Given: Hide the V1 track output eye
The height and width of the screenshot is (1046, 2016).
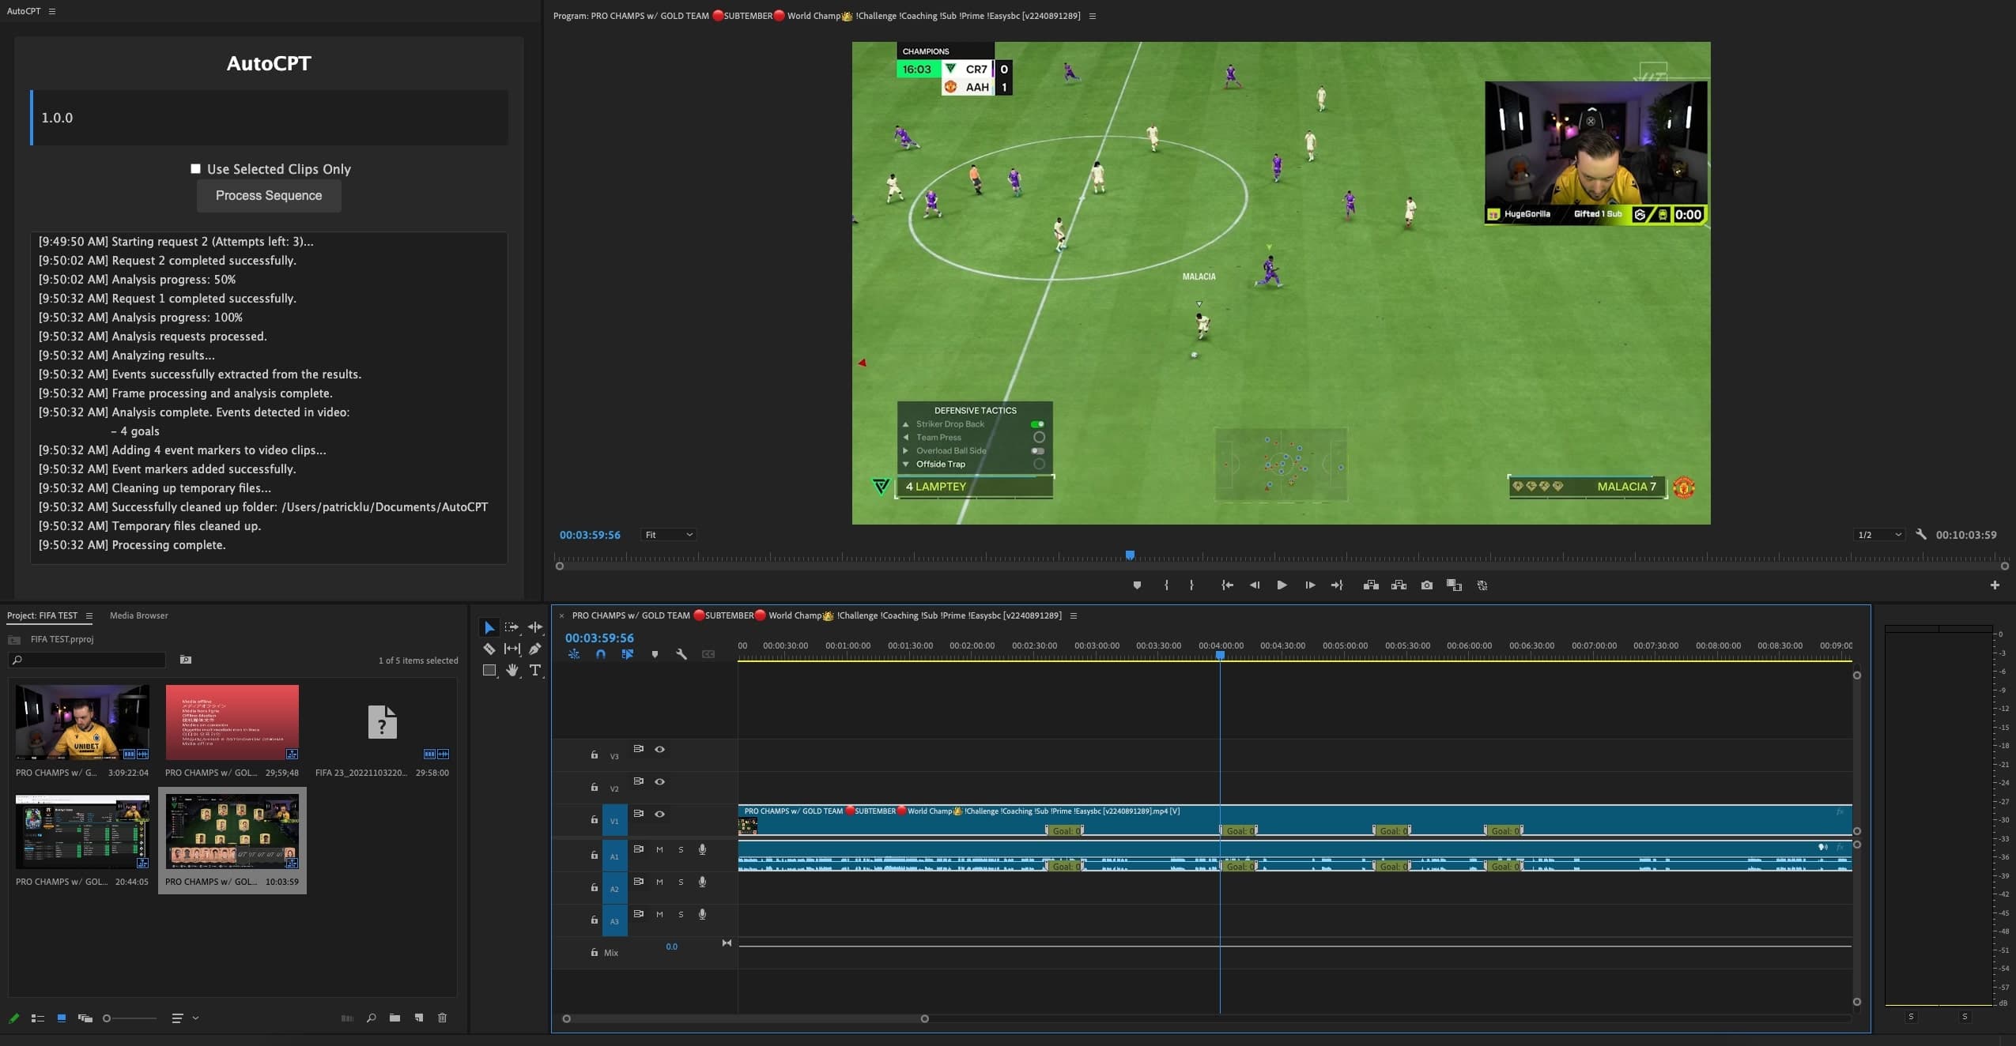Looking at the screenshot, I should [659, 814].
